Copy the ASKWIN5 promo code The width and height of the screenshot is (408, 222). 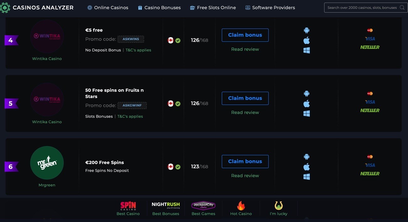coord(131,39)
